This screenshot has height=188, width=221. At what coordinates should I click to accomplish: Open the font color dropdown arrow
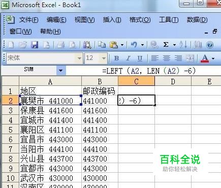213,58
